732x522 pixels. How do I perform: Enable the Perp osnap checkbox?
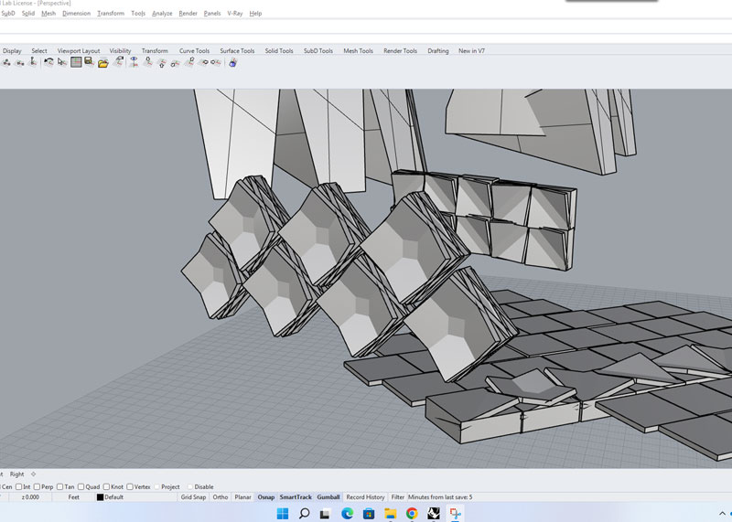click(x=37, y=486)
